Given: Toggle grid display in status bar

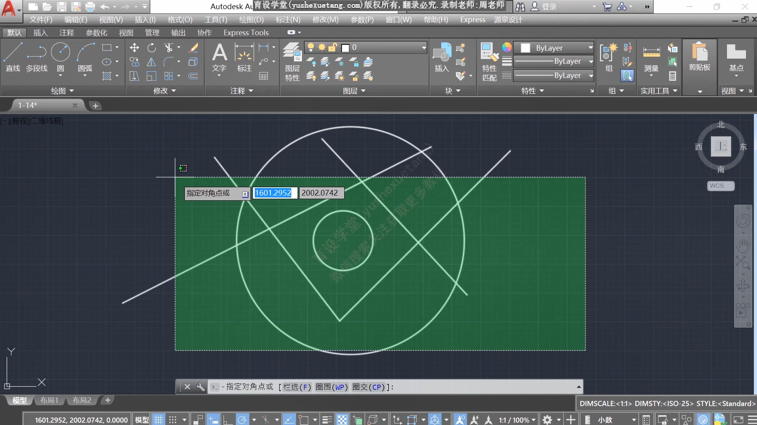Looking at the screenshot, I should point(158,419).
